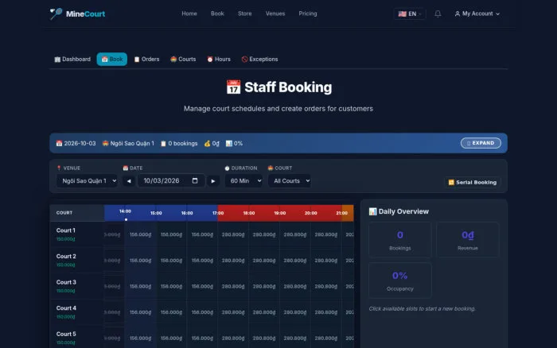Click the money bag revenue icon
Viewport: 557px width, 348px height.
207,143
